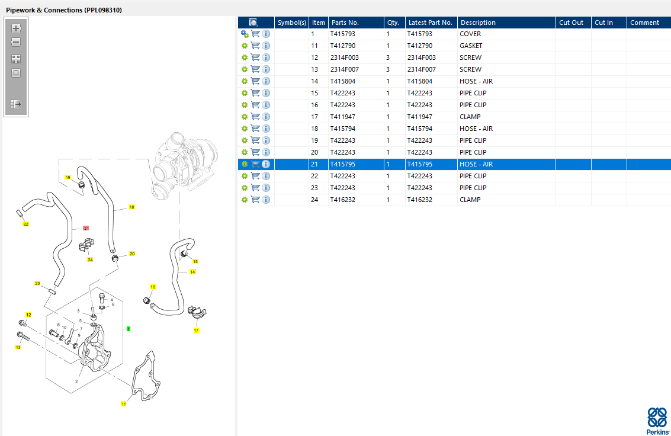Open info for T415804 HOSE - AIR
Screen dimensions: 671x436
coord(266,81)
